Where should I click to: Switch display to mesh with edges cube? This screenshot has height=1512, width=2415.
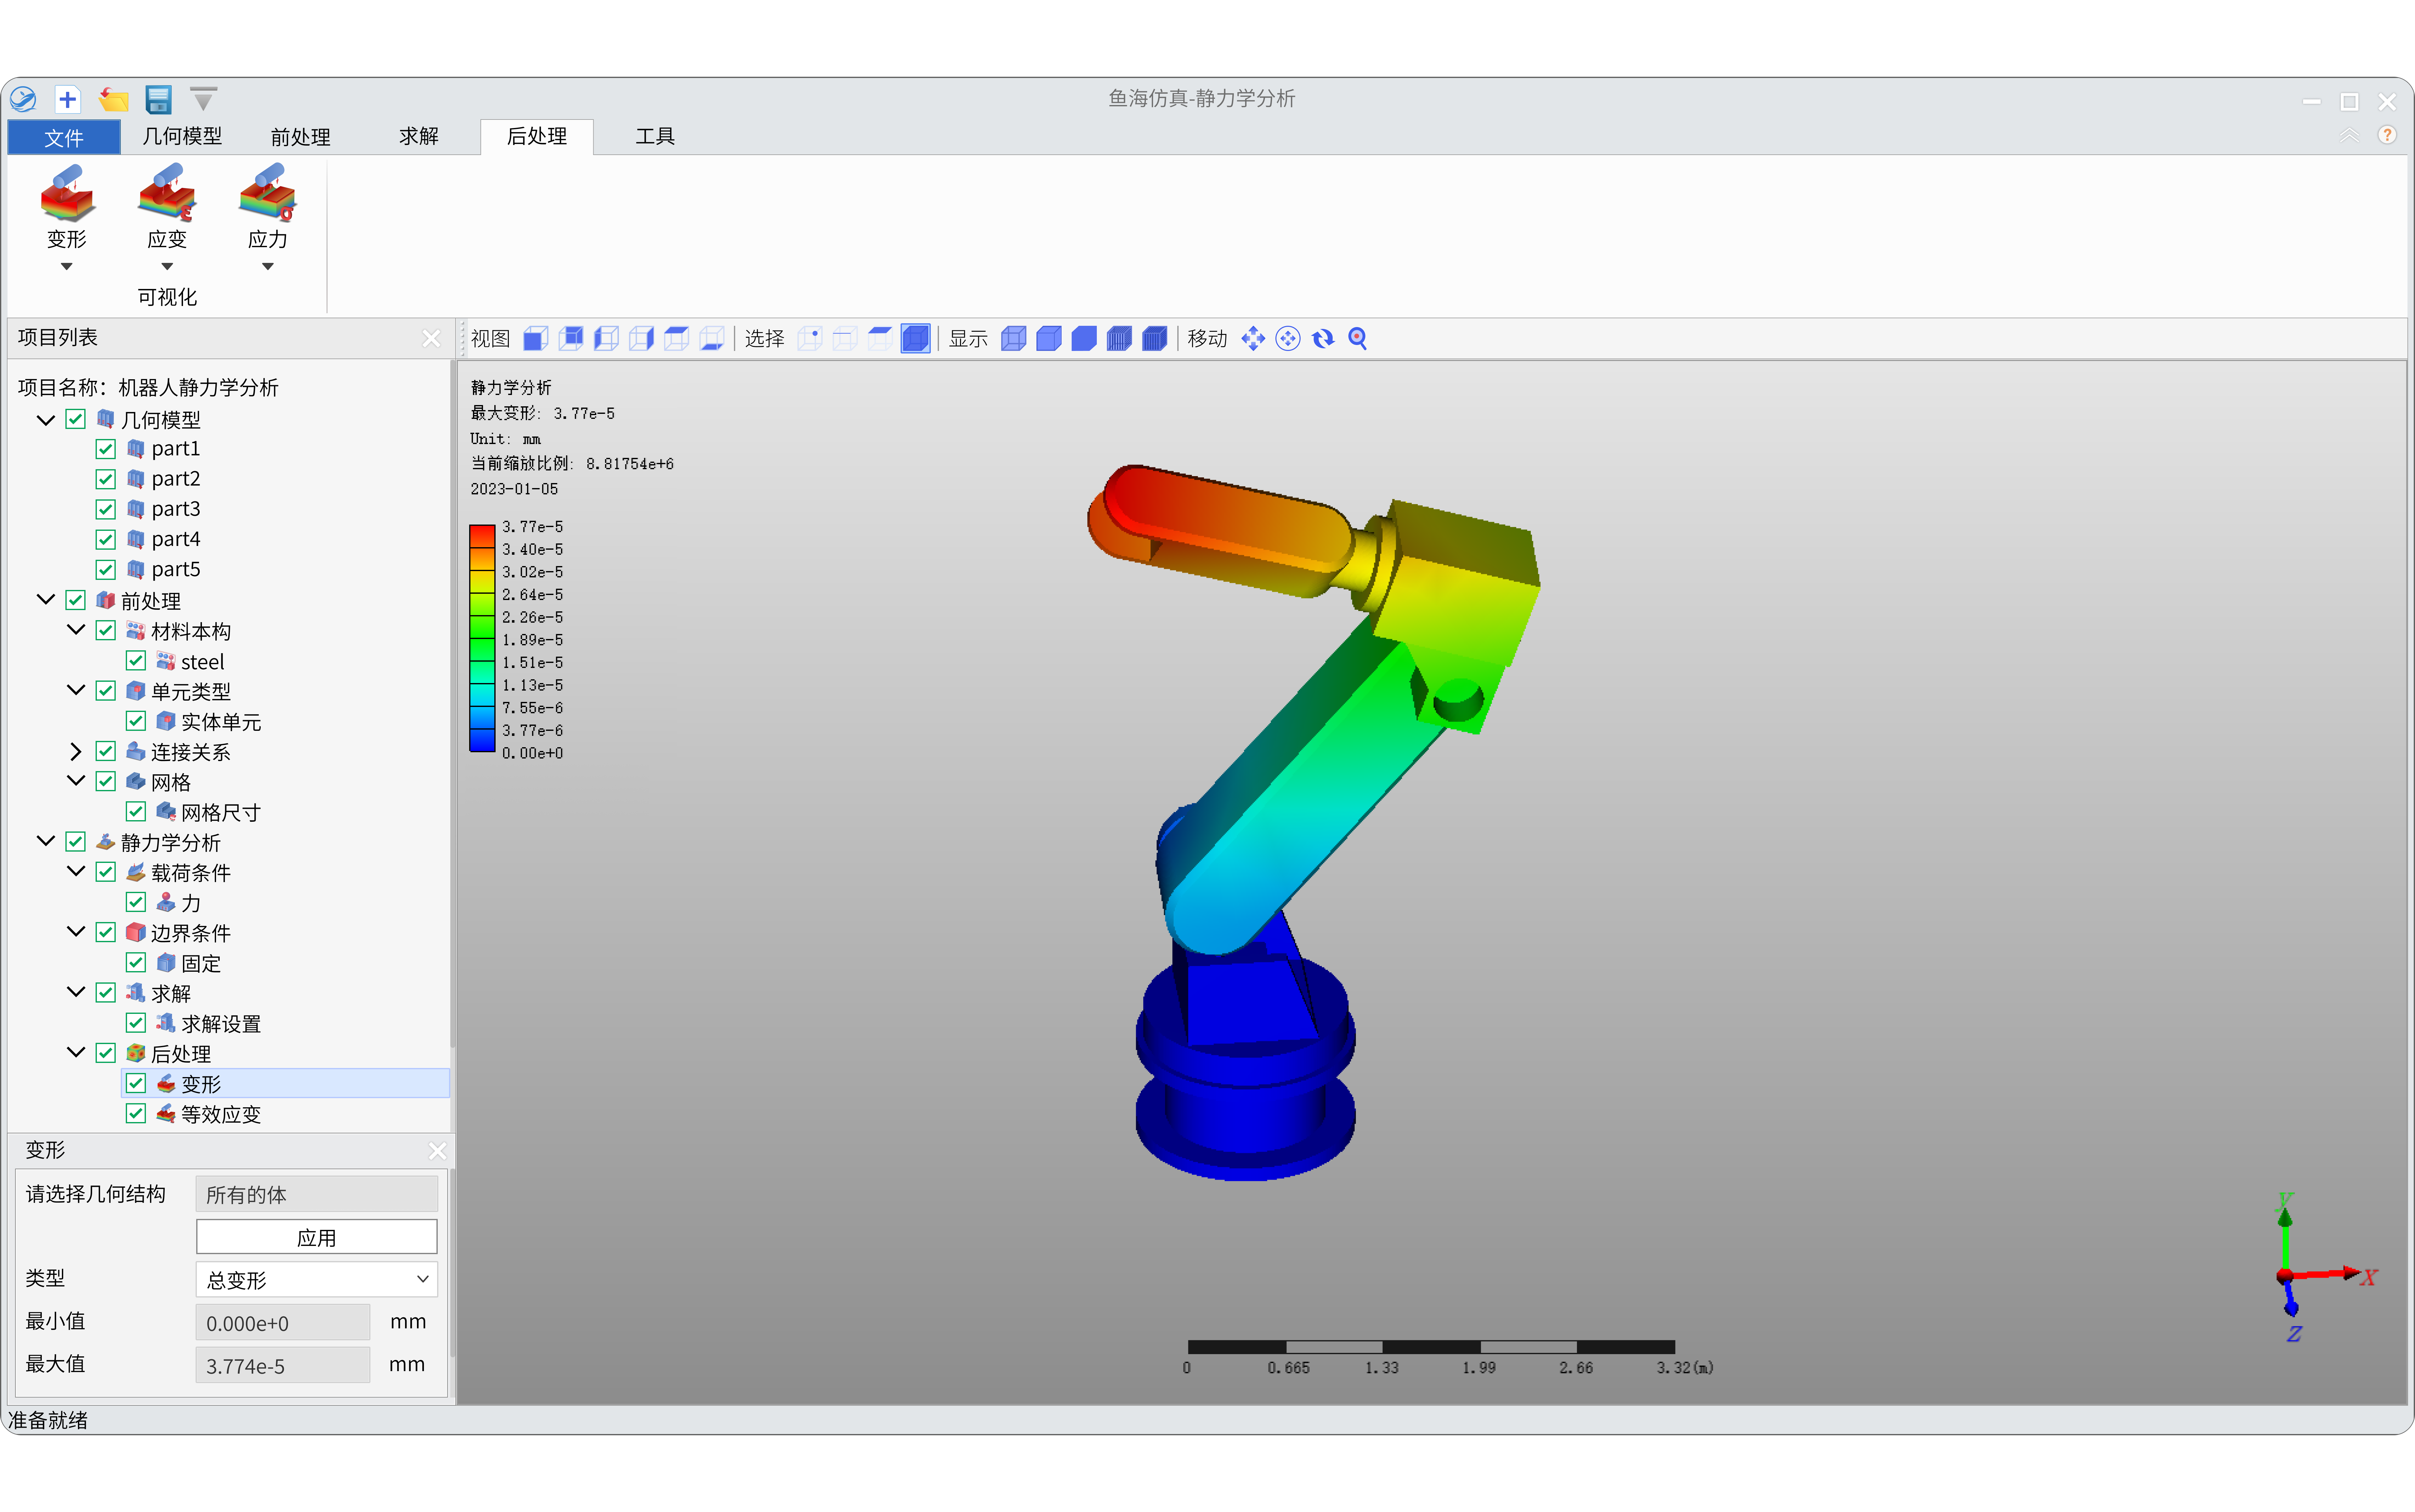(1119, 339)
